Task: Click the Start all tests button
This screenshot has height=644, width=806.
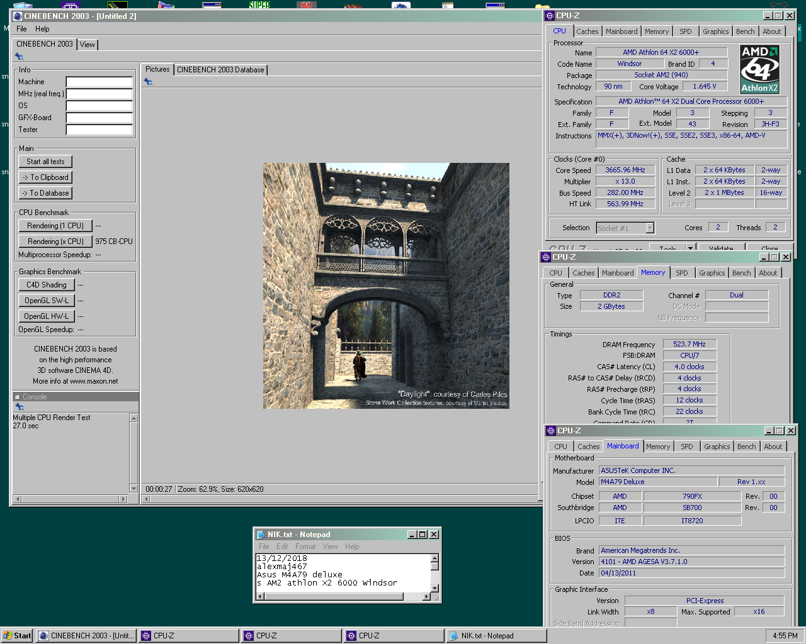Action: [x=45, y=162]
